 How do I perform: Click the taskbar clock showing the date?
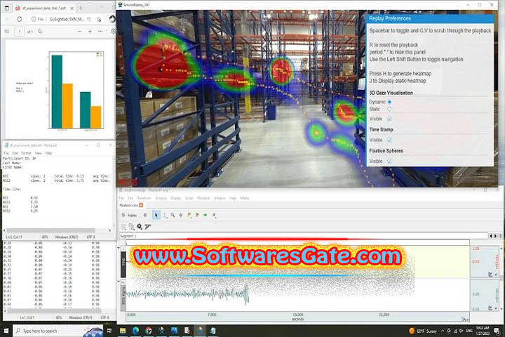(x=482, y=331)
